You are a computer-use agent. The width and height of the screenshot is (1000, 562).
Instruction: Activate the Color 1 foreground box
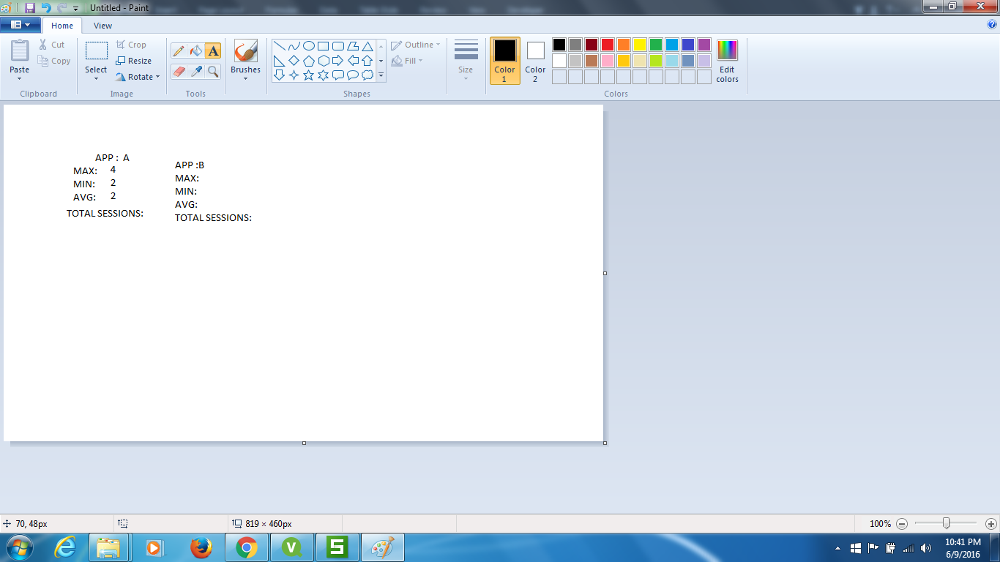point(504,60)
